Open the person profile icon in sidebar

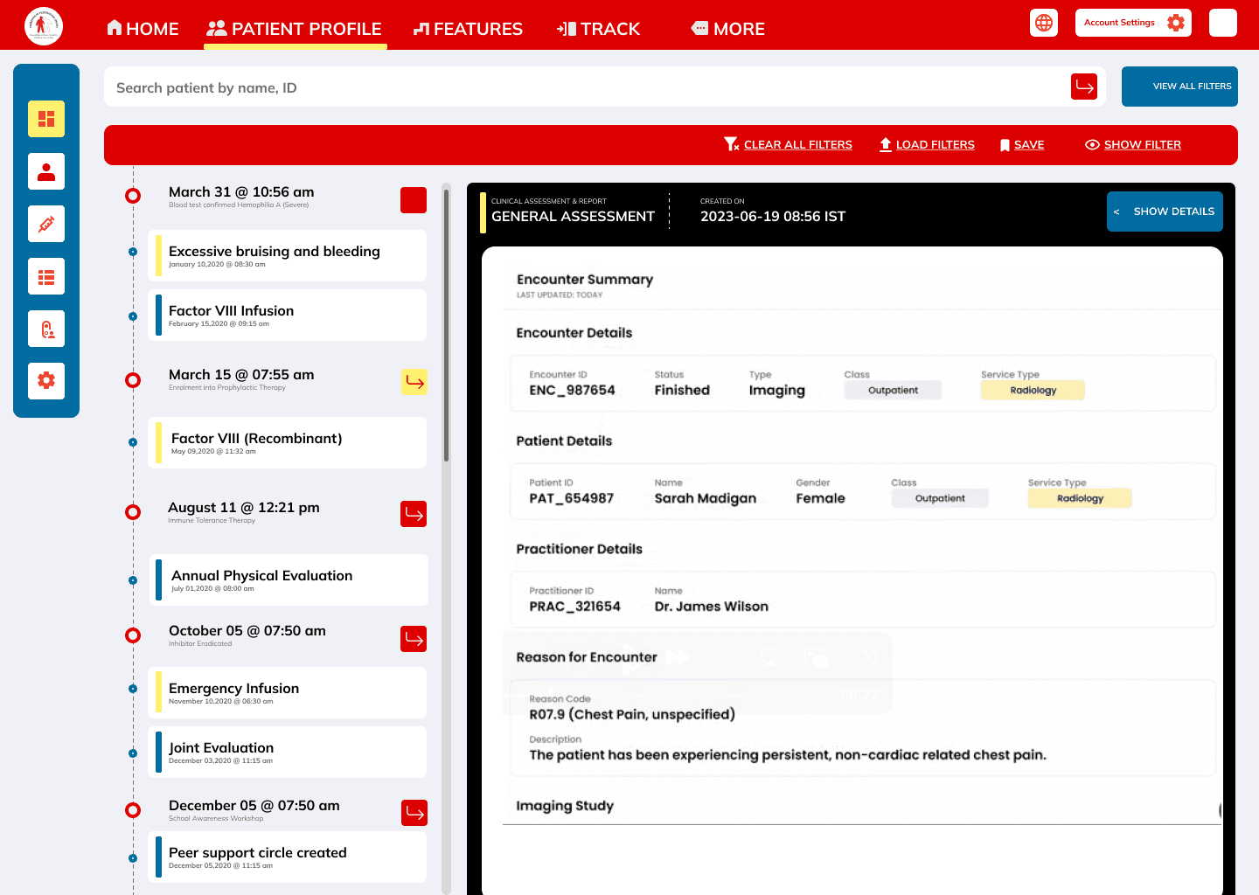click(46, 171)
